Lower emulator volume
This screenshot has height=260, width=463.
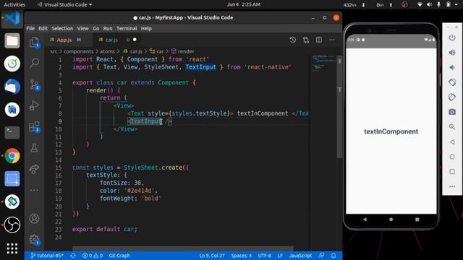pyautogui.click(x=452, y=67)
